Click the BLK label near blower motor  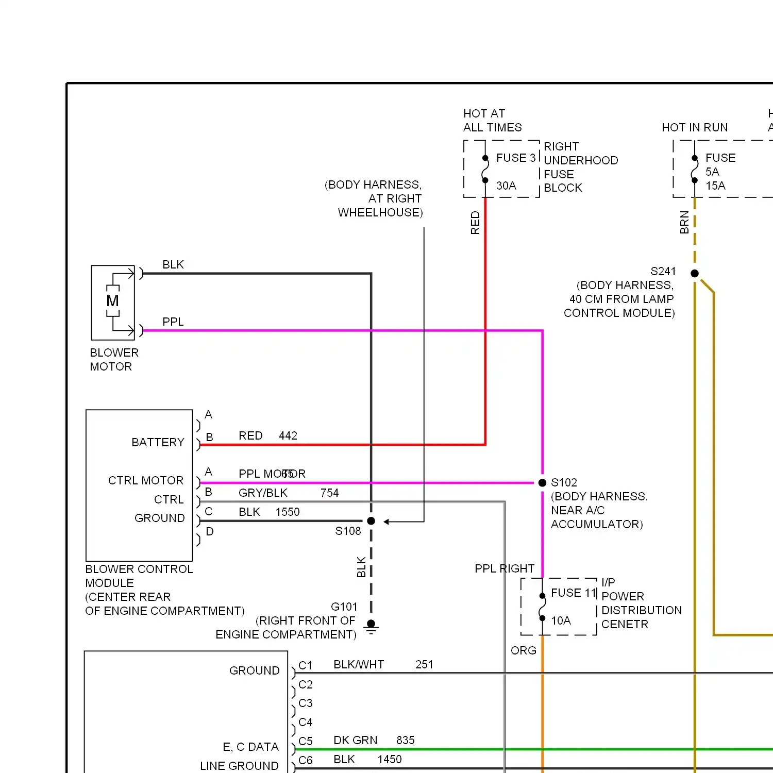[173, 265]
